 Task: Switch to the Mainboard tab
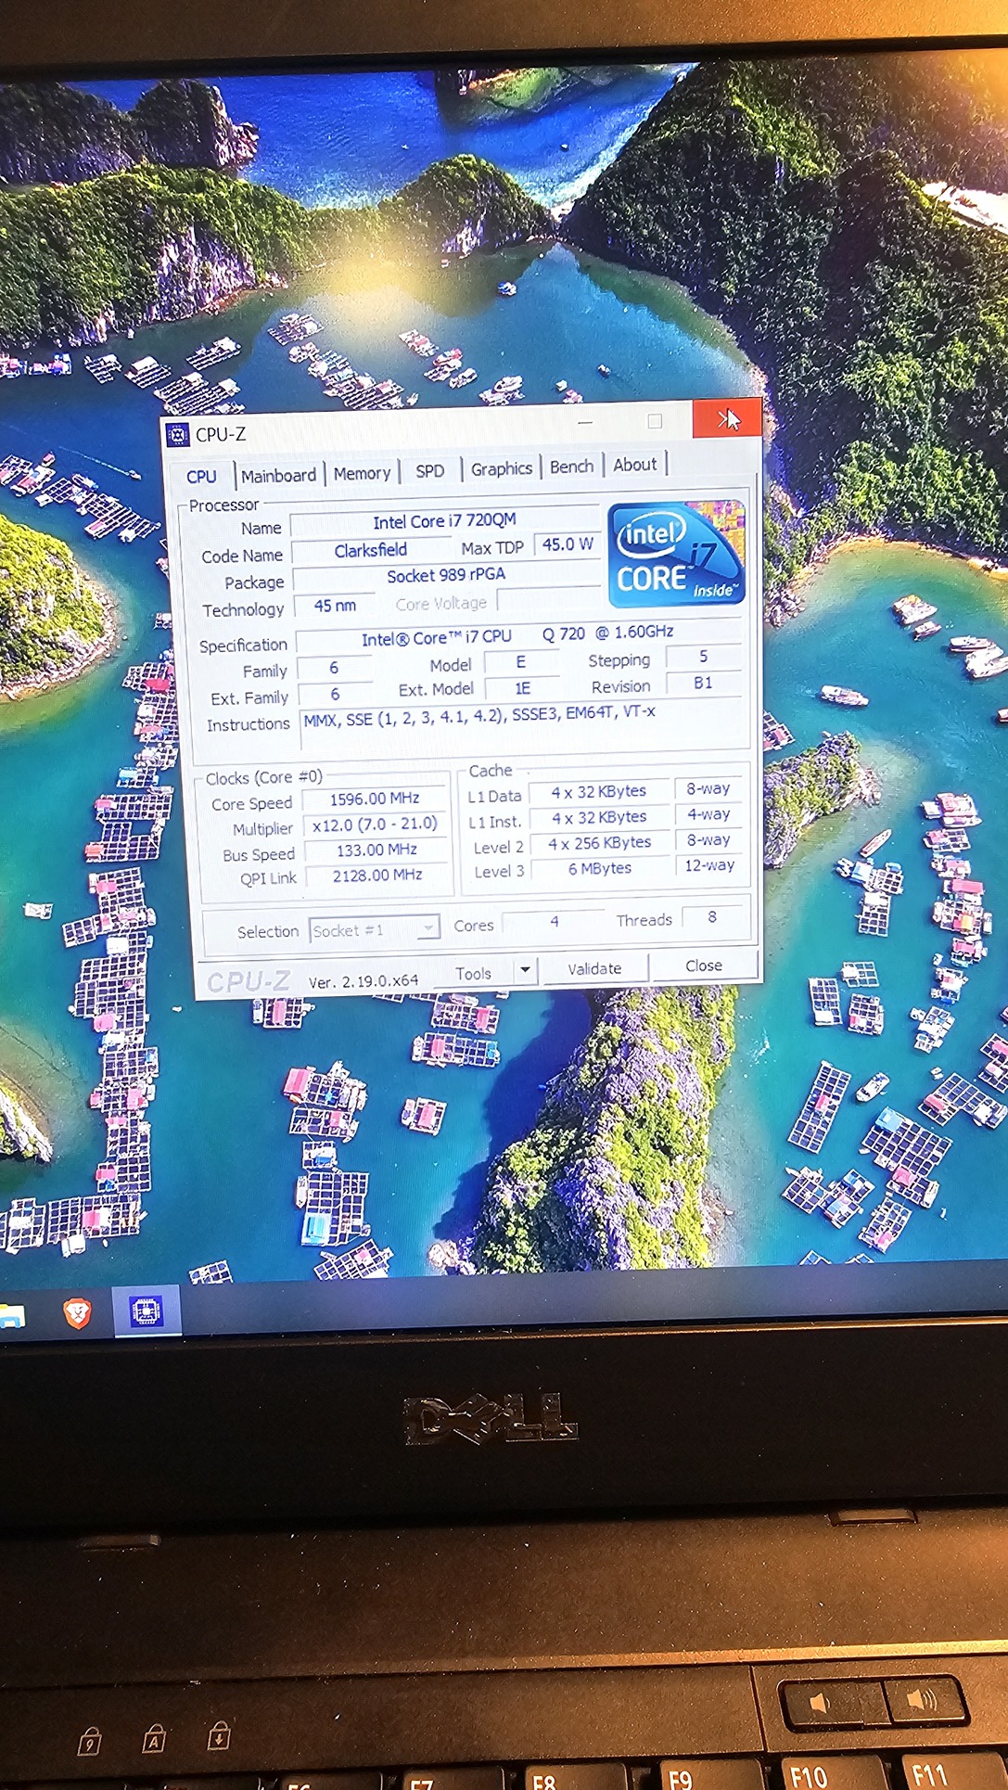[x=278, y=476]
